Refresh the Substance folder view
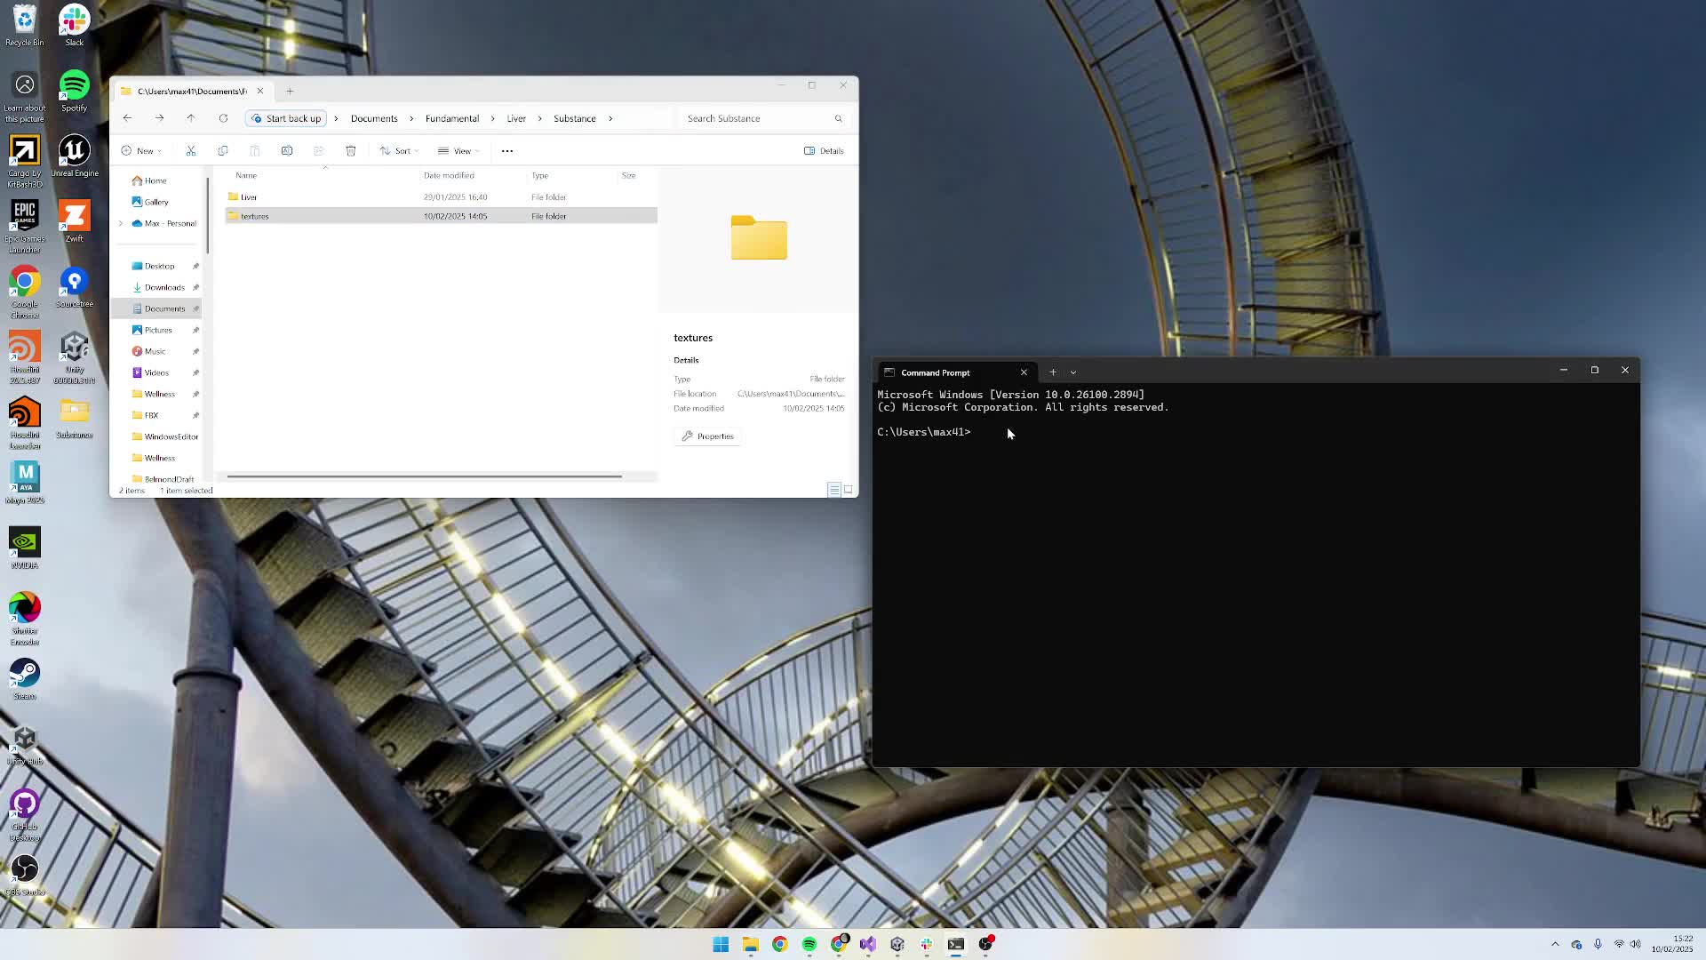The image size is (1706, 960). (223, 118)
